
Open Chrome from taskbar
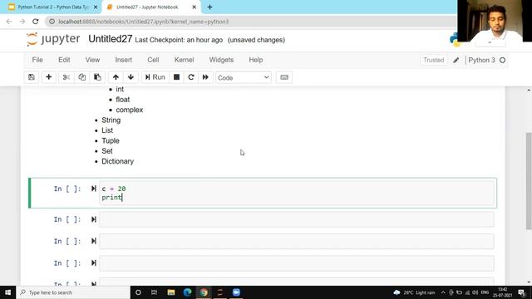pyautogui.click(x=204, y=292)
